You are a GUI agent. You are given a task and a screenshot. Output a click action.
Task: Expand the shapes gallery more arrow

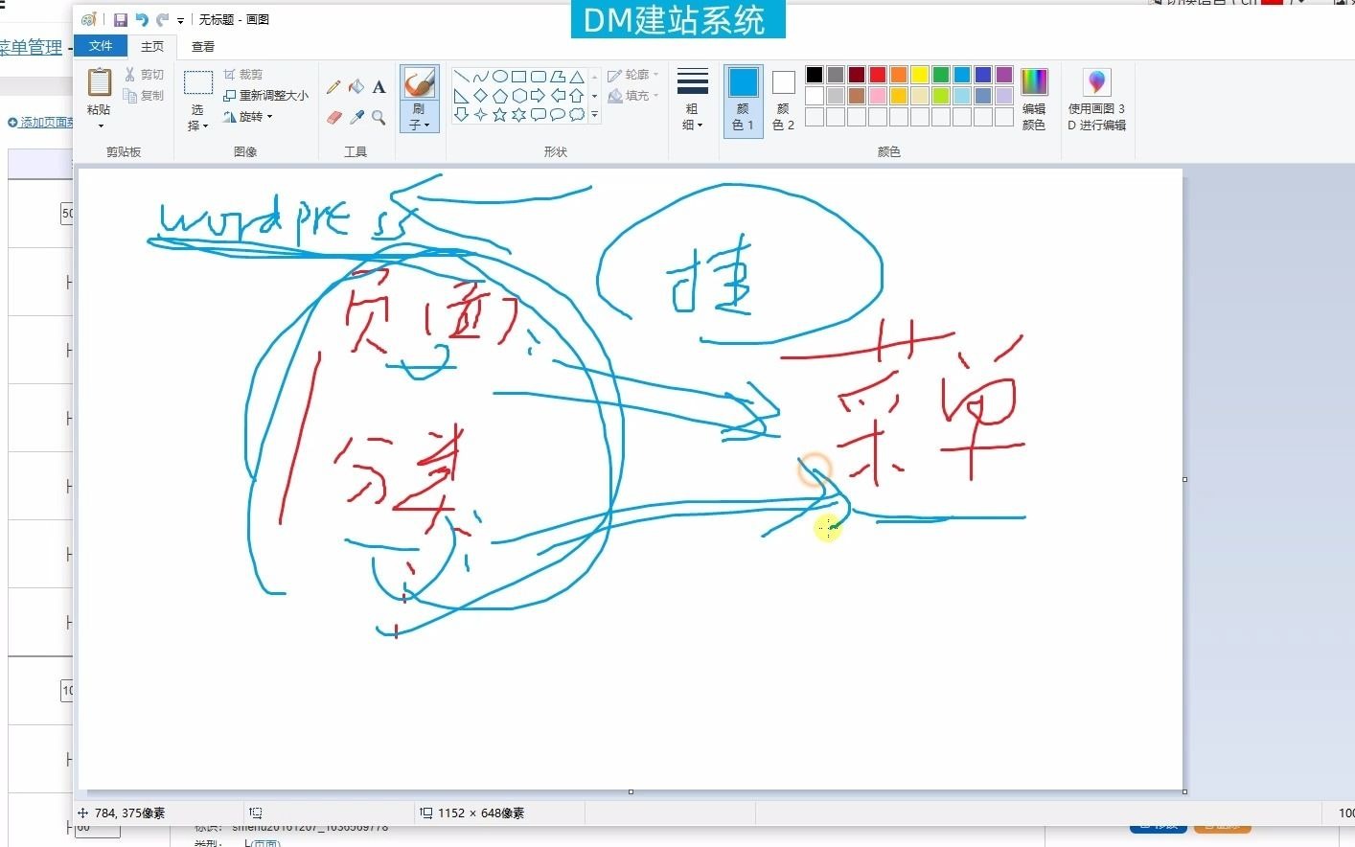click(x=594, y=115)
